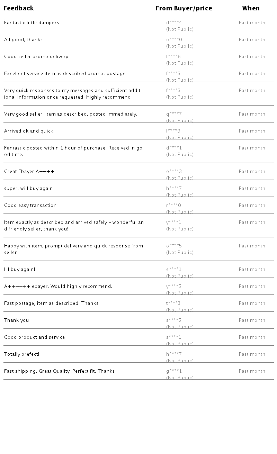The height and width of the screenshot is (454, 277).
Task: Click the From Buyer/price column header
Action: pyautogui.click(x=184, y=8)
